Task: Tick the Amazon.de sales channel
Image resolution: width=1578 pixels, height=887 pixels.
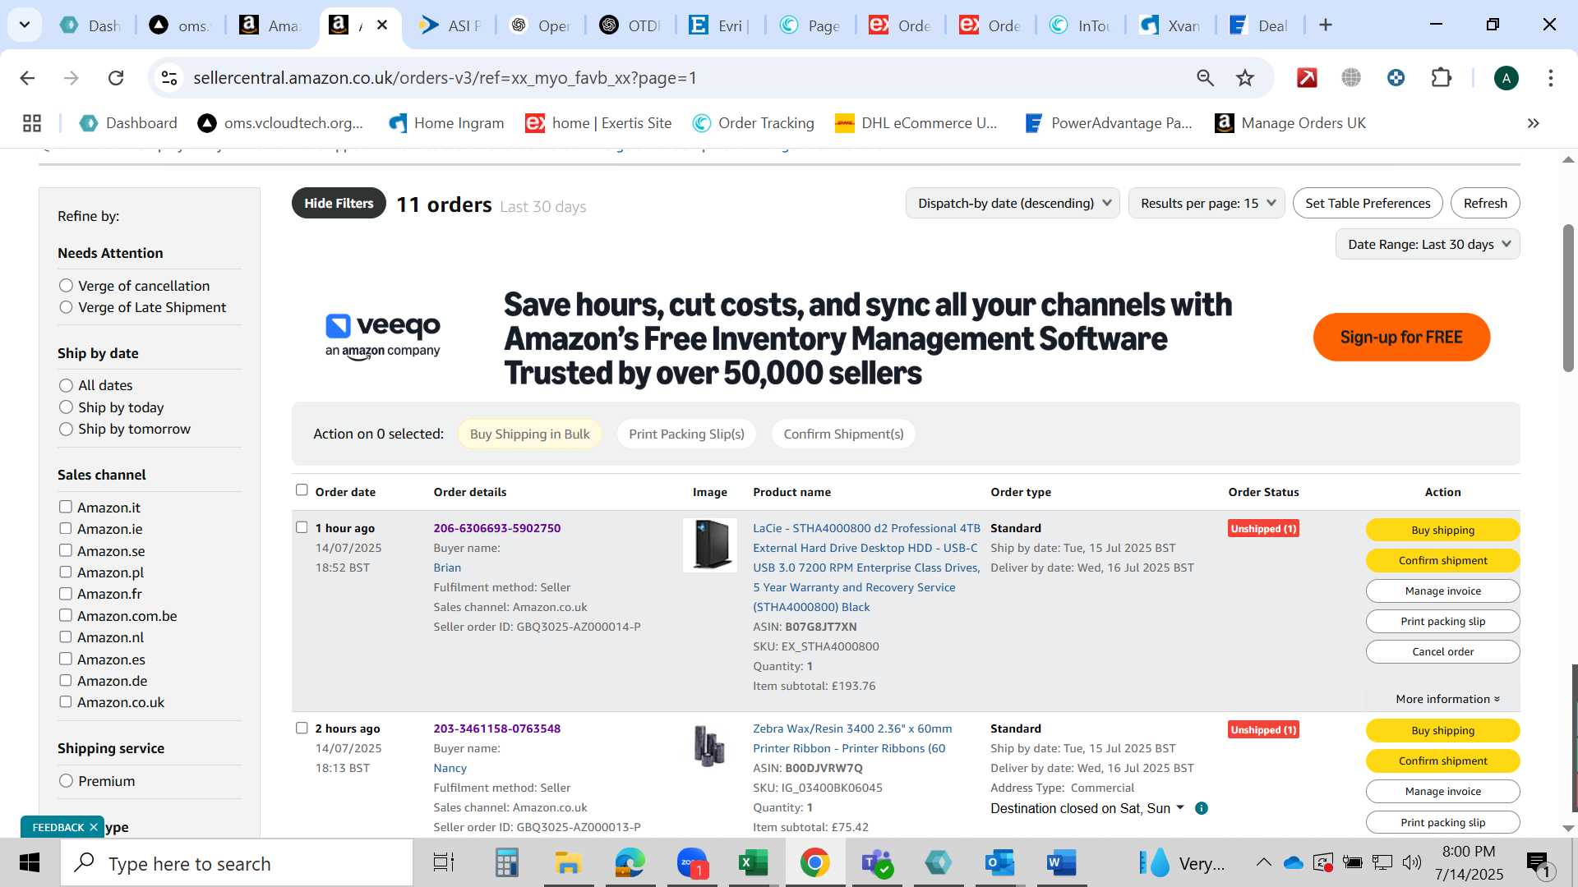Action: pos(66,680)
